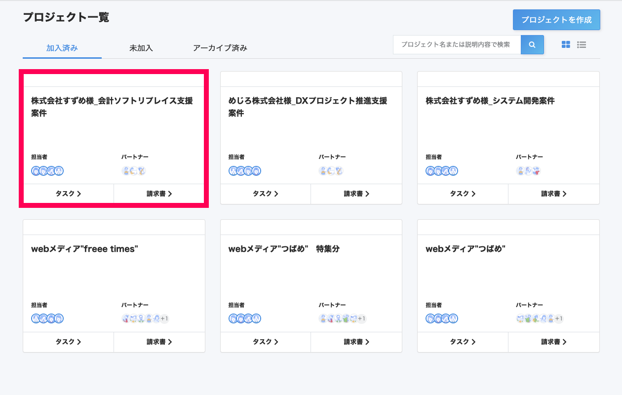Click first 担当者 avatar on freee times card
The width and height of the screenshot is (622, 395).
coord(36,318)
